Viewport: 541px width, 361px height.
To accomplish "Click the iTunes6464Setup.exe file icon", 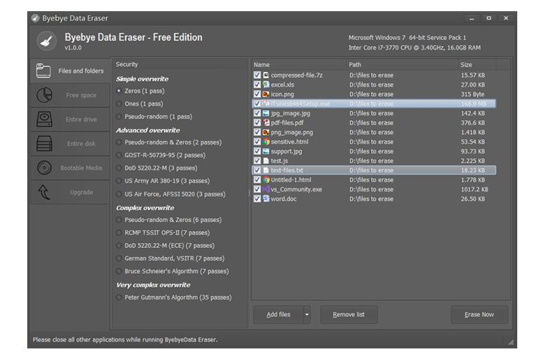I will pos(266,103).
